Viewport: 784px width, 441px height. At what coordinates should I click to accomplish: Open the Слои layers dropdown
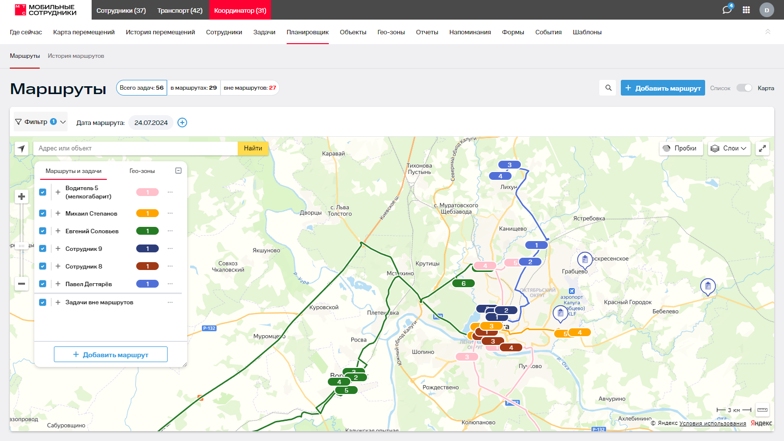(729, 148)
